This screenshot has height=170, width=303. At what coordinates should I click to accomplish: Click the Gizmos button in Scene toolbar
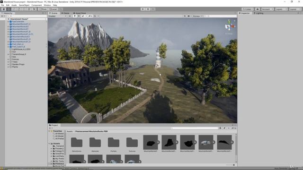coord(196,16)
